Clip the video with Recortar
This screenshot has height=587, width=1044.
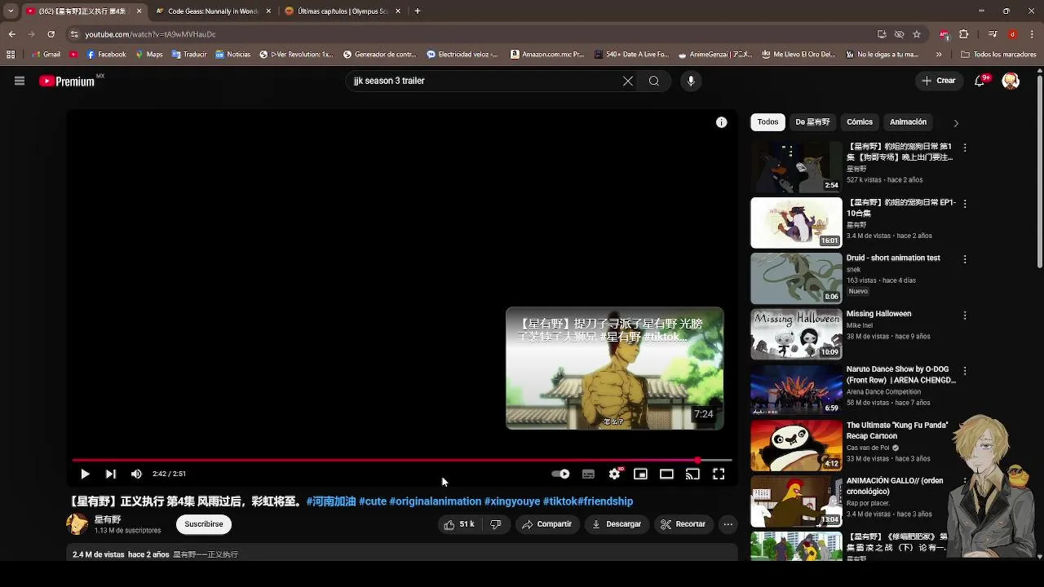pos(683,524)
